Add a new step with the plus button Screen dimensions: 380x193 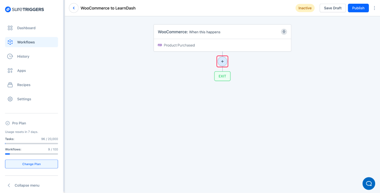222,62
